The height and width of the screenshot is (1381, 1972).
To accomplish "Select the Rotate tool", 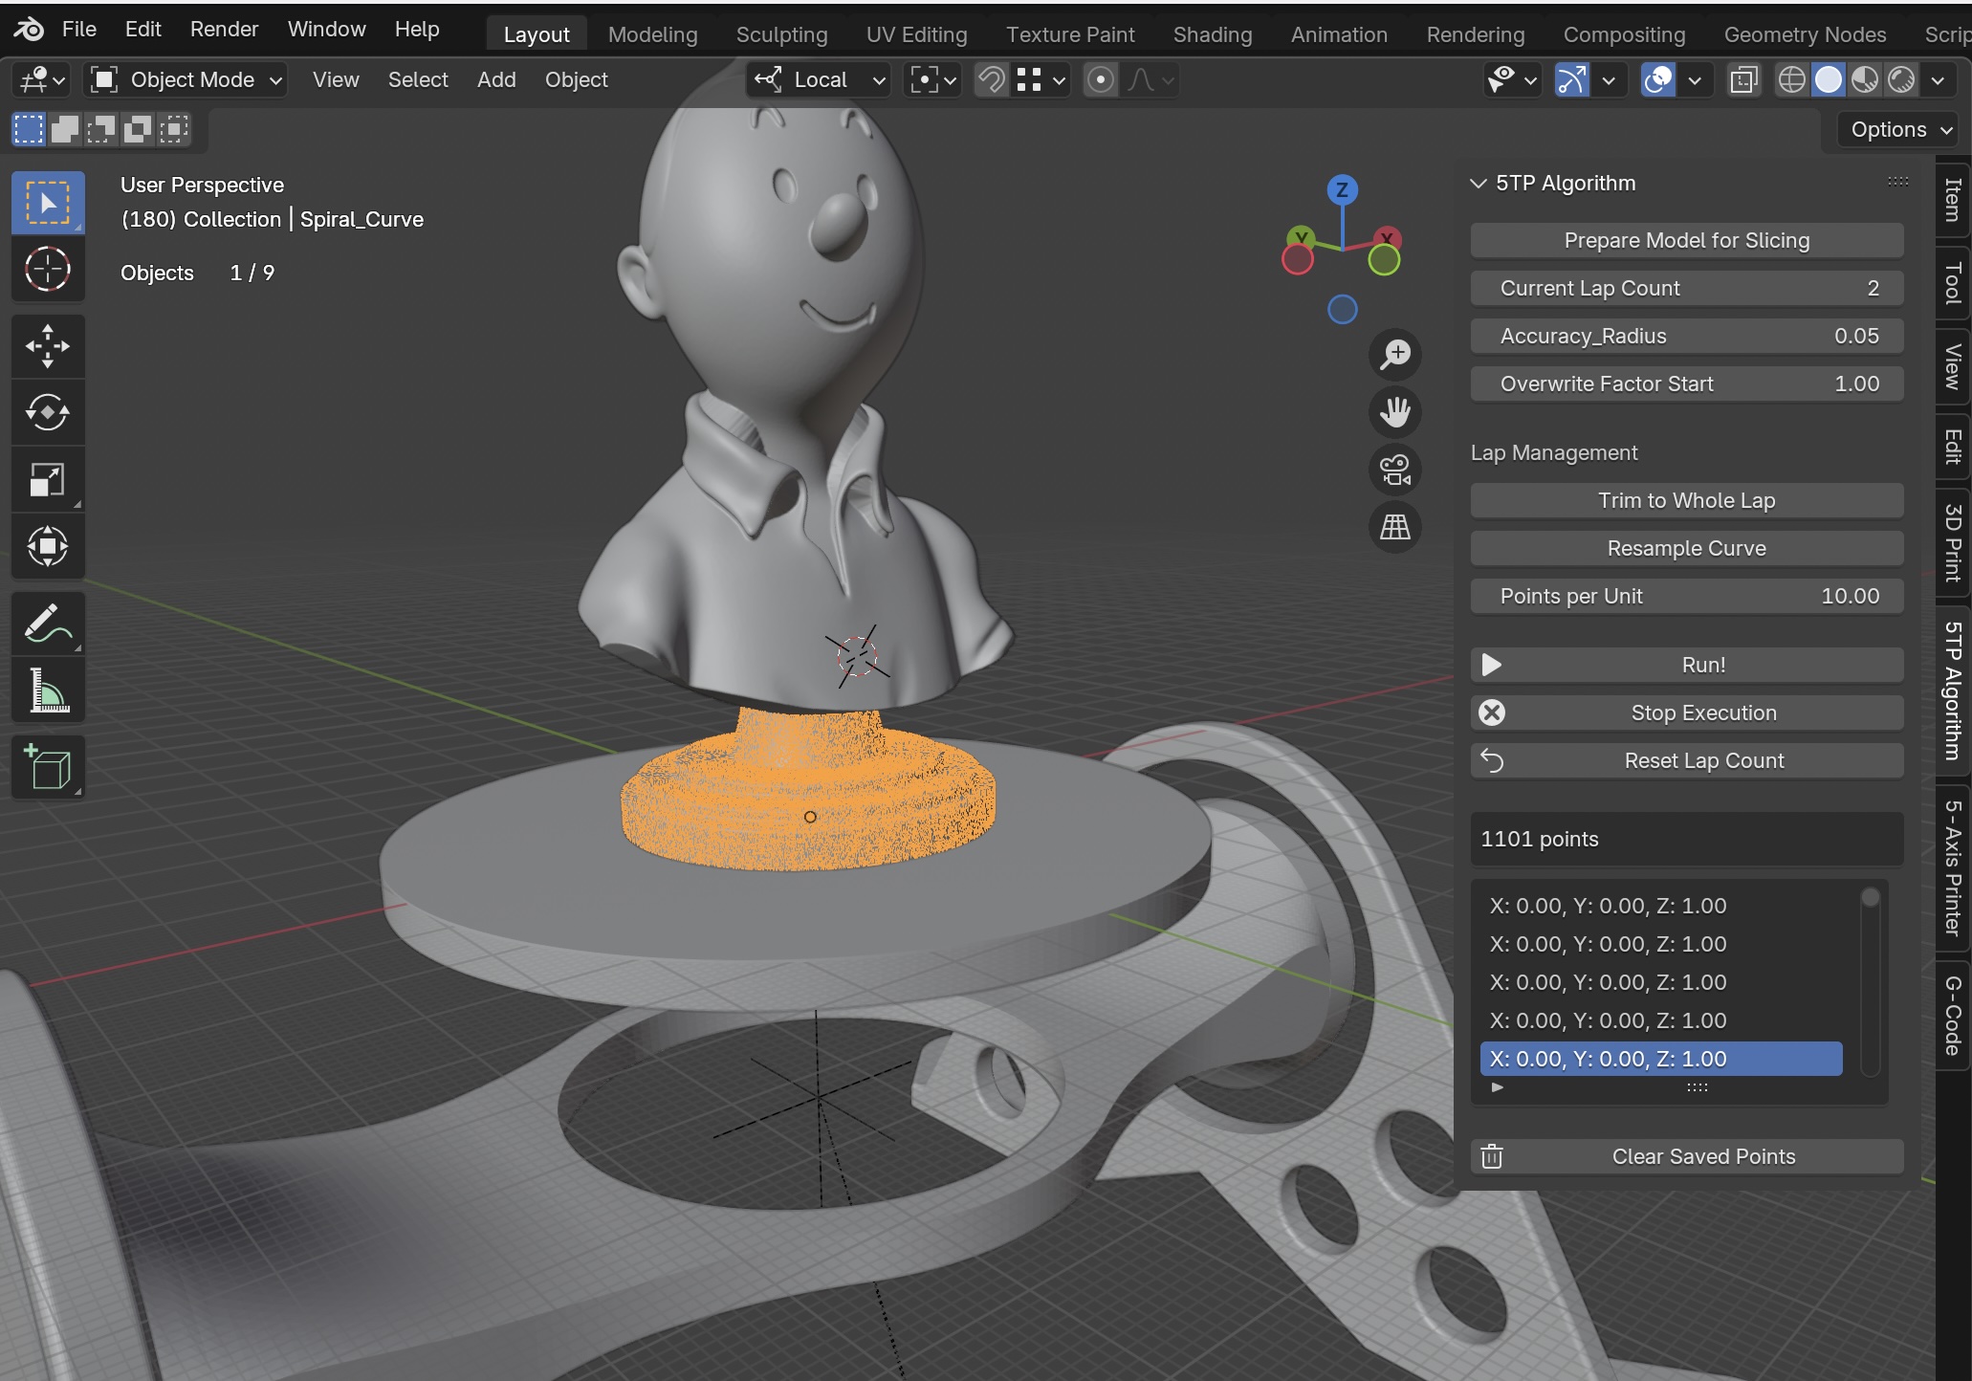I will click(48, 413).
